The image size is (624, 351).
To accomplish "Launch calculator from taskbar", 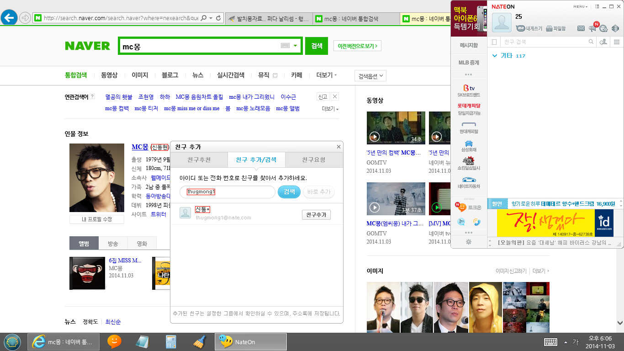I will point(171,341).
